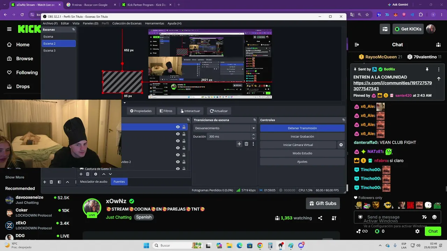Open Windows Start menu

(146, 245)
